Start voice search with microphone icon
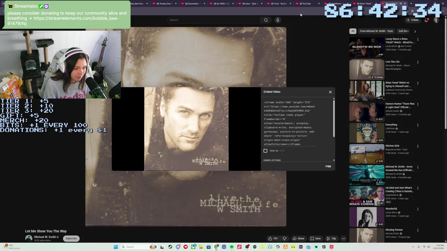The image size is (447, 251). pos(278,20)
